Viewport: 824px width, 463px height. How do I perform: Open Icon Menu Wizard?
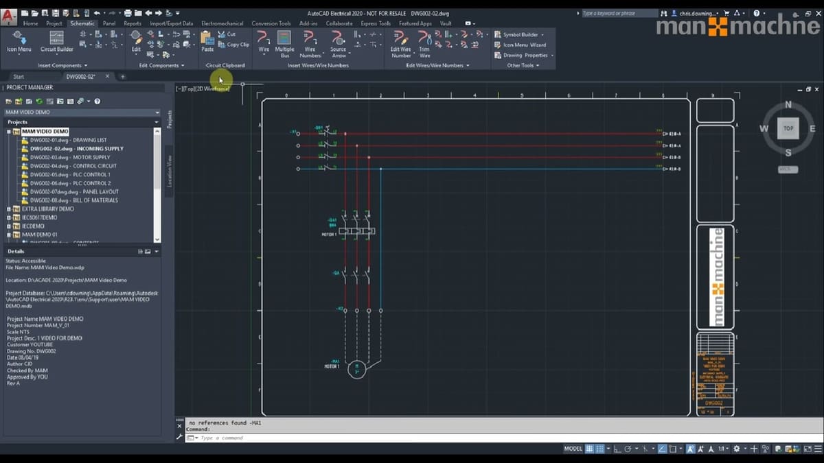[x=520, y=45]
